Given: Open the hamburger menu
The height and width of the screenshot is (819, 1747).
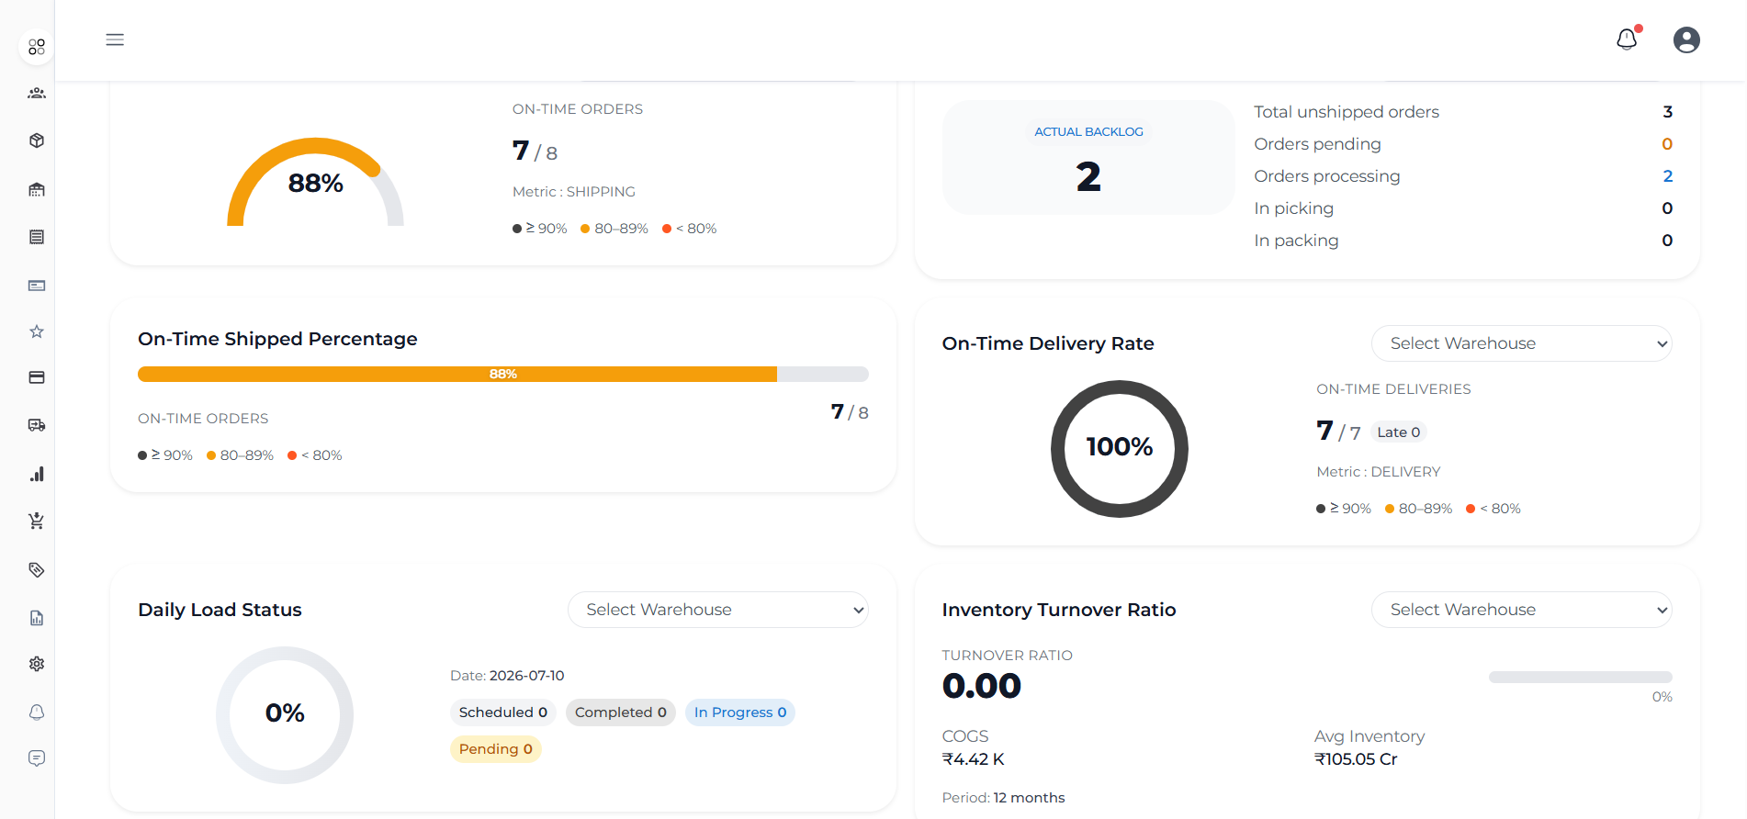Looking at the screenshot, I should click(115, 39).
